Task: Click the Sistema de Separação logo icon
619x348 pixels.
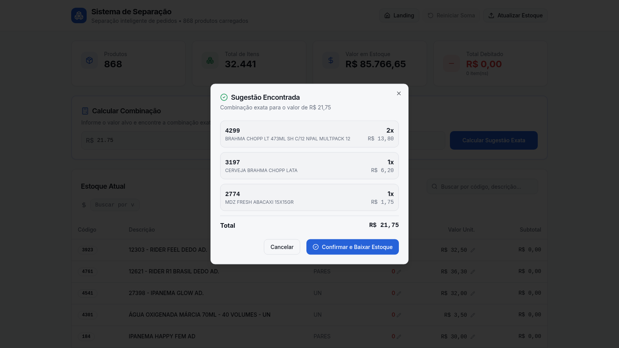Action: [x=79, y=15]
